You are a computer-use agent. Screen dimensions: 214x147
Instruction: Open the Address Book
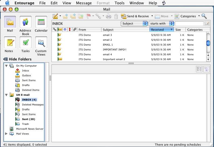coord(26,22)
